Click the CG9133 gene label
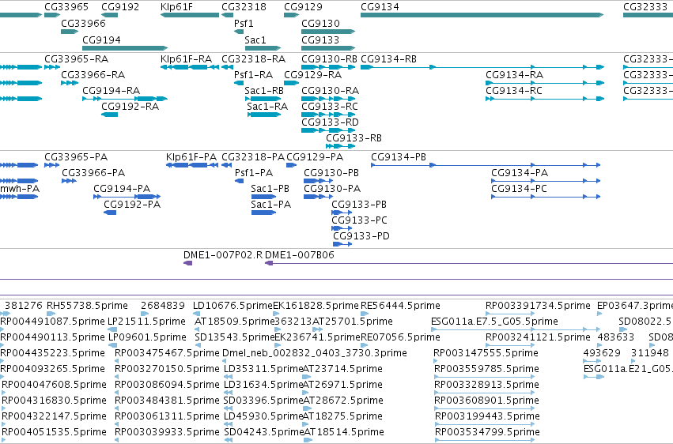The width and height of the screenshot is (673, 444). (x=320, y=40)
